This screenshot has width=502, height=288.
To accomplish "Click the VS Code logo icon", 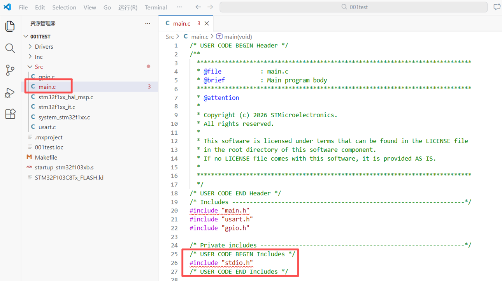I will click(x=7, y=7).
